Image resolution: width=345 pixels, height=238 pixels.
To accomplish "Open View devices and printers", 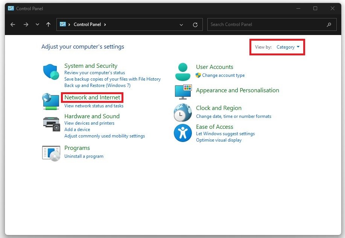I will point(89,123).
